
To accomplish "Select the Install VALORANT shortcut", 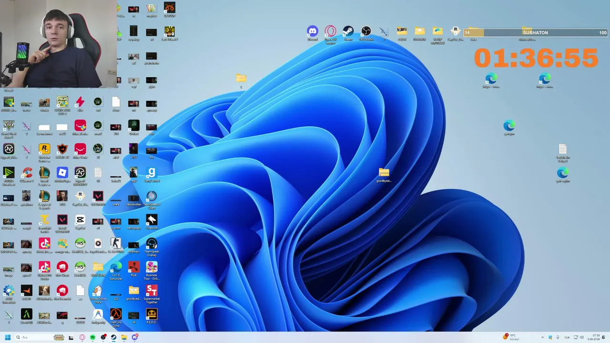I will (62, 223).
